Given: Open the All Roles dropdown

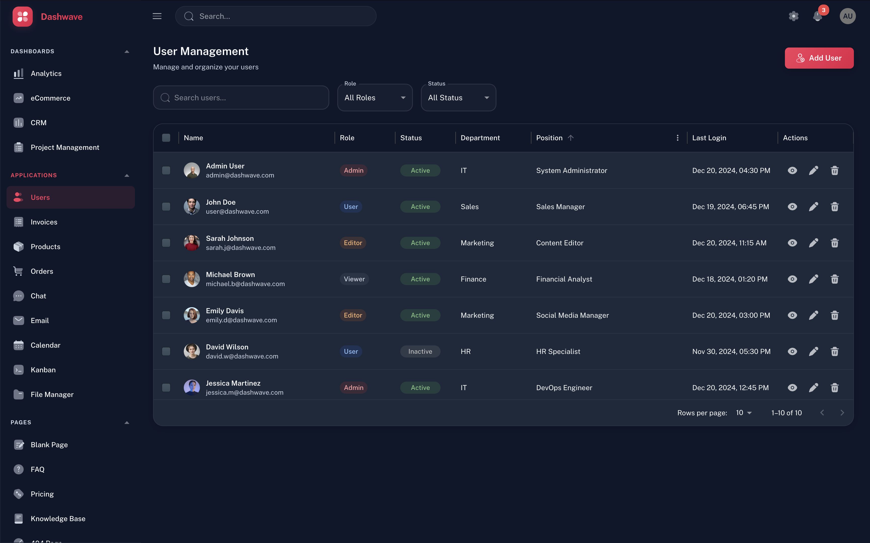Looking at the screenshot, I should coord(375,98).
